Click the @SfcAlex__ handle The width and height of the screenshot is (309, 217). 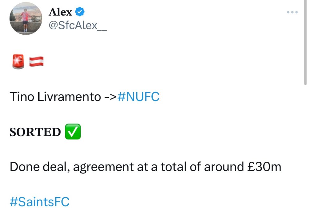pos(78,25)
